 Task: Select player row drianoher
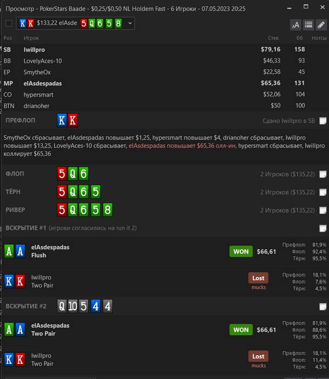165,106
